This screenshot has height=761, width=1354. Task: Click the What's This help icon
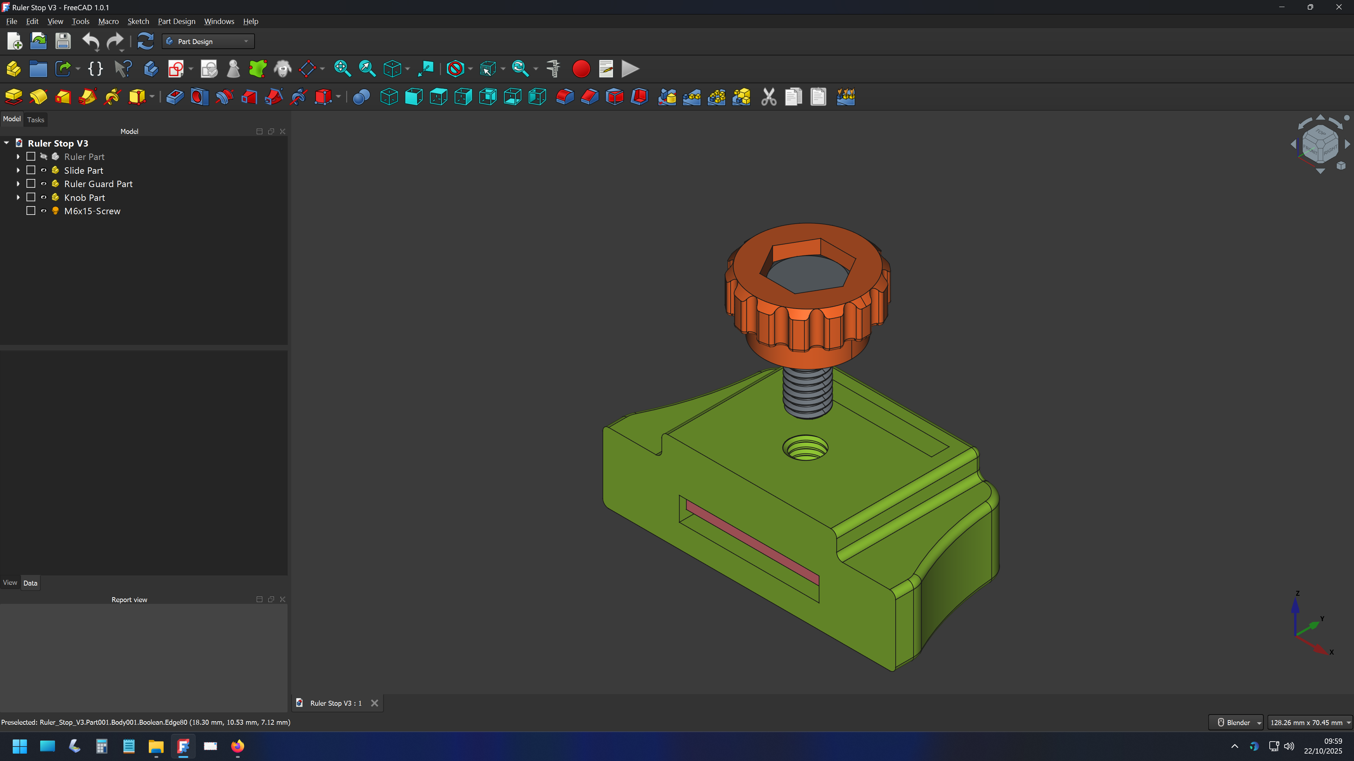coord(123,69)
